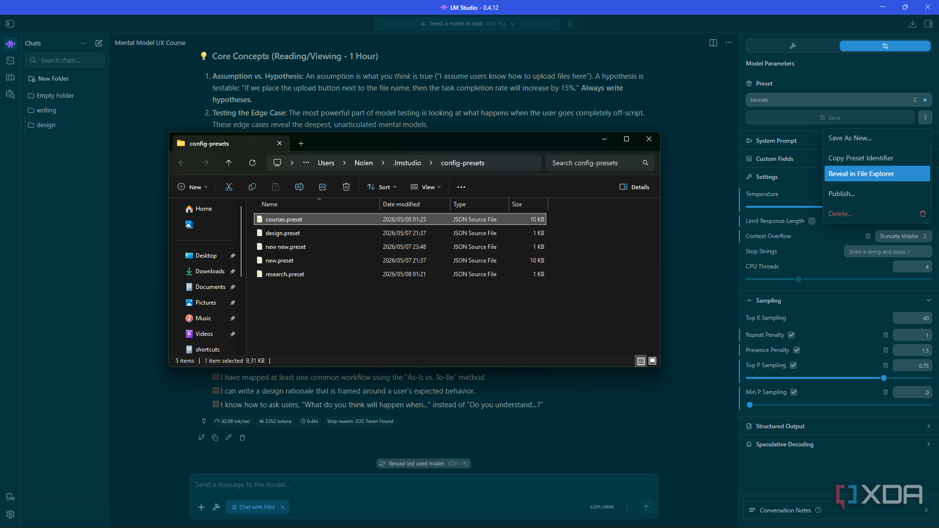Toggle the left sidebar panel icon
Image resolution: width=939 pixels, height=528 pixels.
point(10,23)
